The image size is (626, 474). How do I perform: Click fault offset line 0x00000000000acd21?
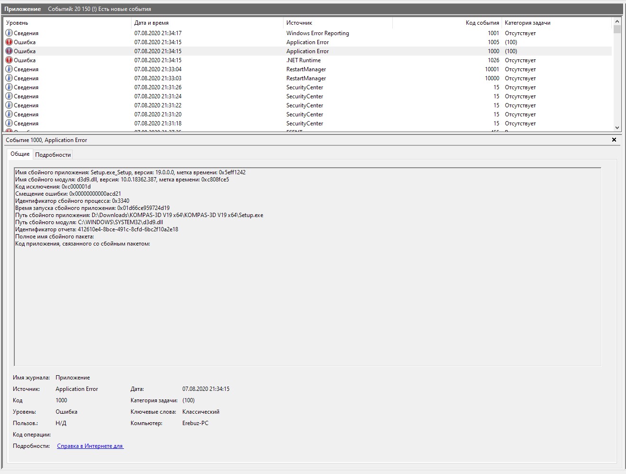tap(68, 194)
